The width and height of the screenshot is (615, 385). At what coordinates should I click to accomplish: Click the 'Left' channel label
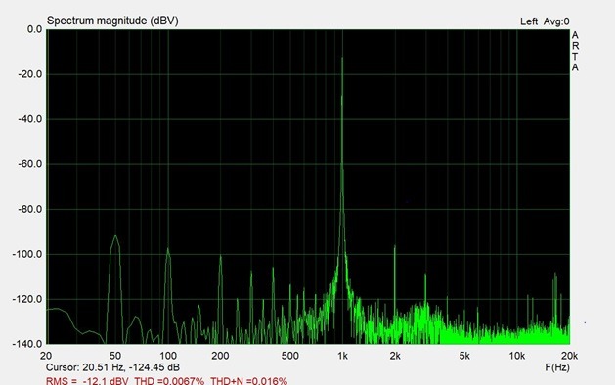coord(529,21)
